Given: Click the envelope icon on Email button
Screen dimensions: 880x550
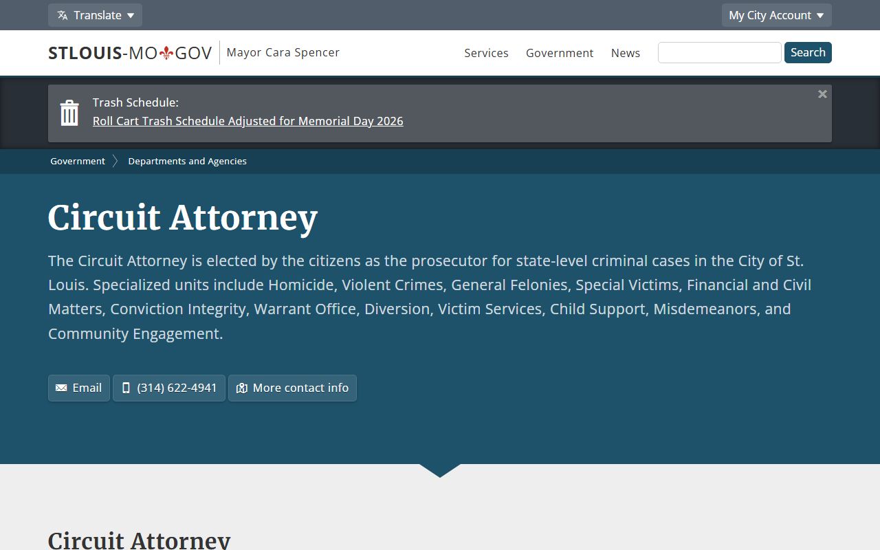Looking at the screenshot, I should click(x=61, y=388).
